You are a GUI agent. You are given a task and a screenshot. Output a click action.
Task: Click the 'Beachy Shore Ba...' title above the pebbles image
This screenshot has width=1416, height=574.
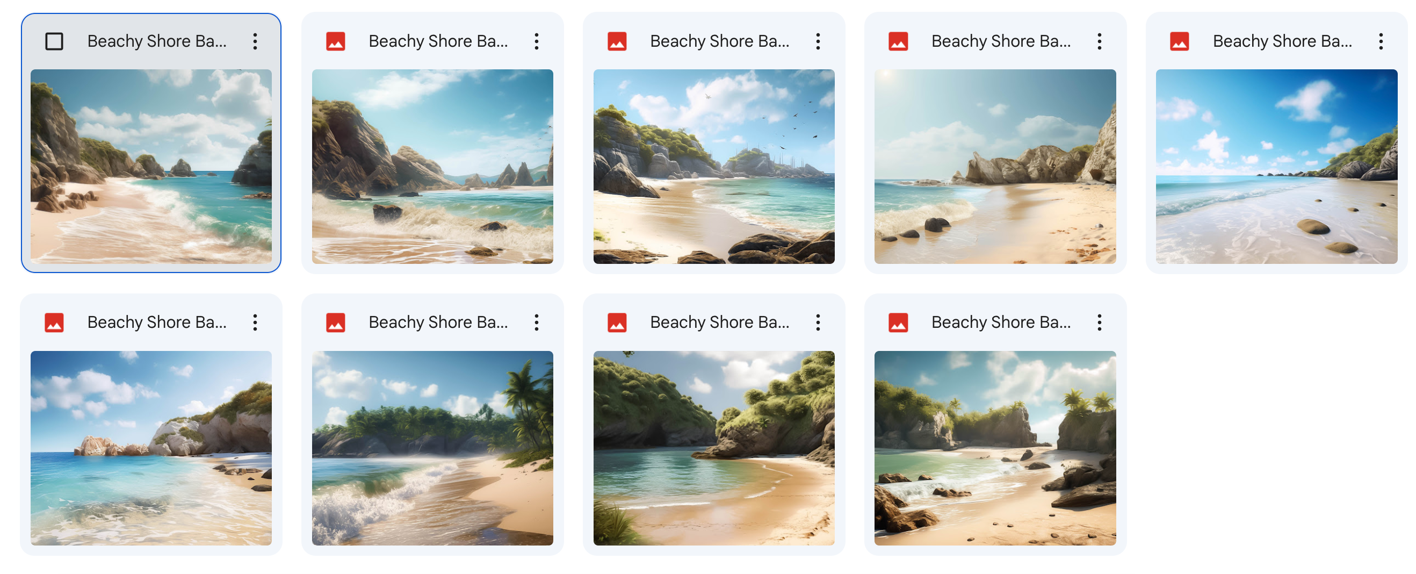click(1282, 41)
